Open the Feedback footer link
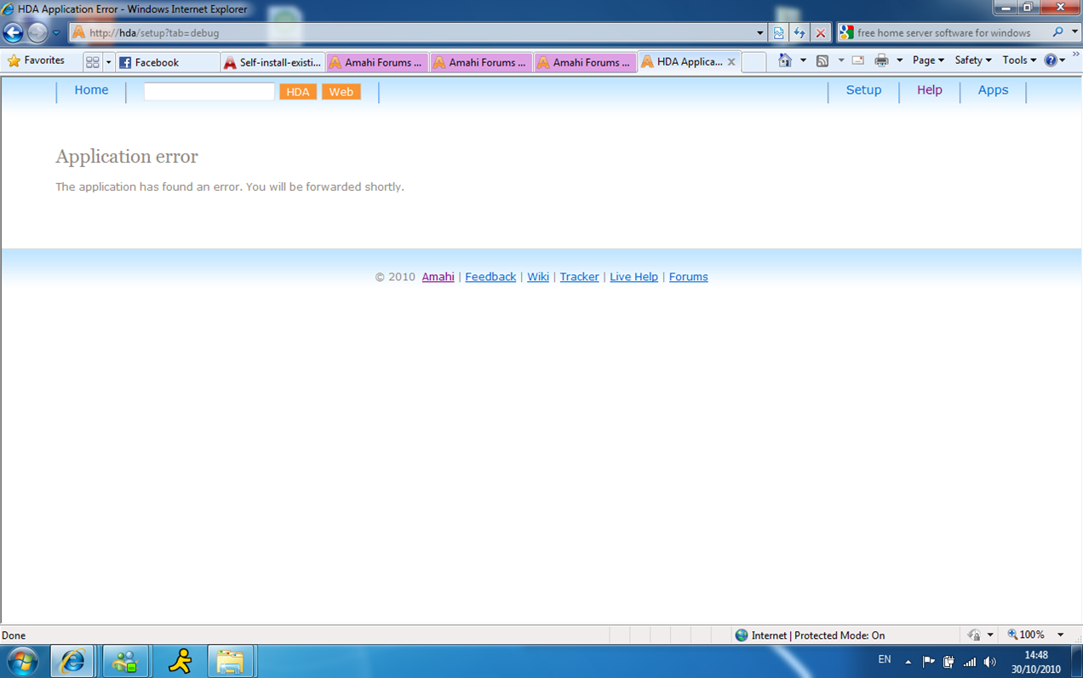The width and height of the screenshot is (1083, 678). coord(490,277)
